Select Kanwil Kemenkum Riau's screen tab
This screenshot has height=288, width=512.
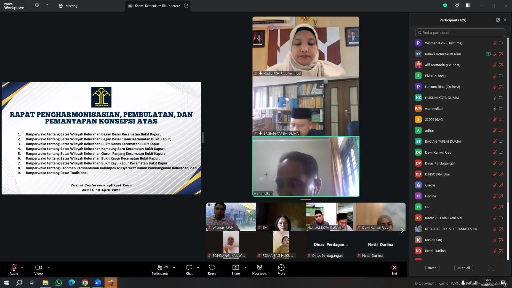(157, 6)
